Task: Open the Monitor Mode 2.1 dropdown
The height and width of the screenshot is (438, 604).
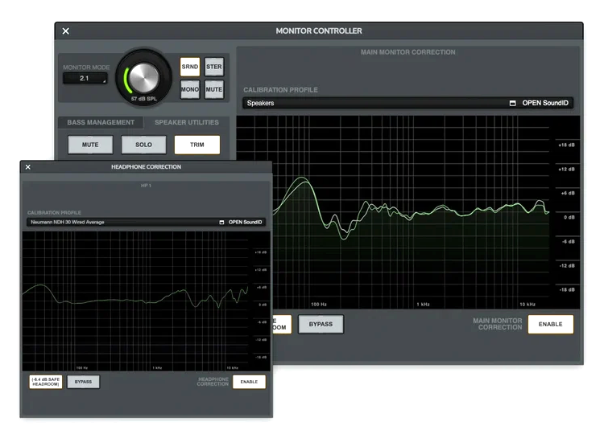Action: (85, 79)
